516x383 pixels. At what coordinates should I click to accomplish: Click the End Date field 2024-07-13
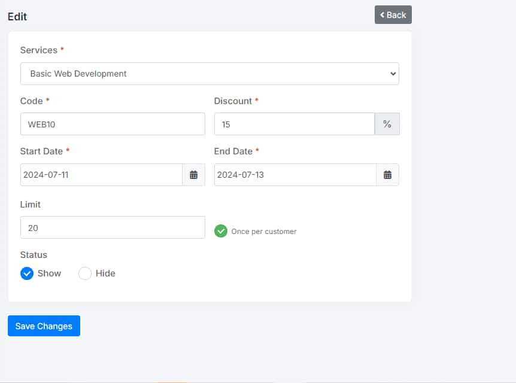pyautogui.click(x=295, y=175)
